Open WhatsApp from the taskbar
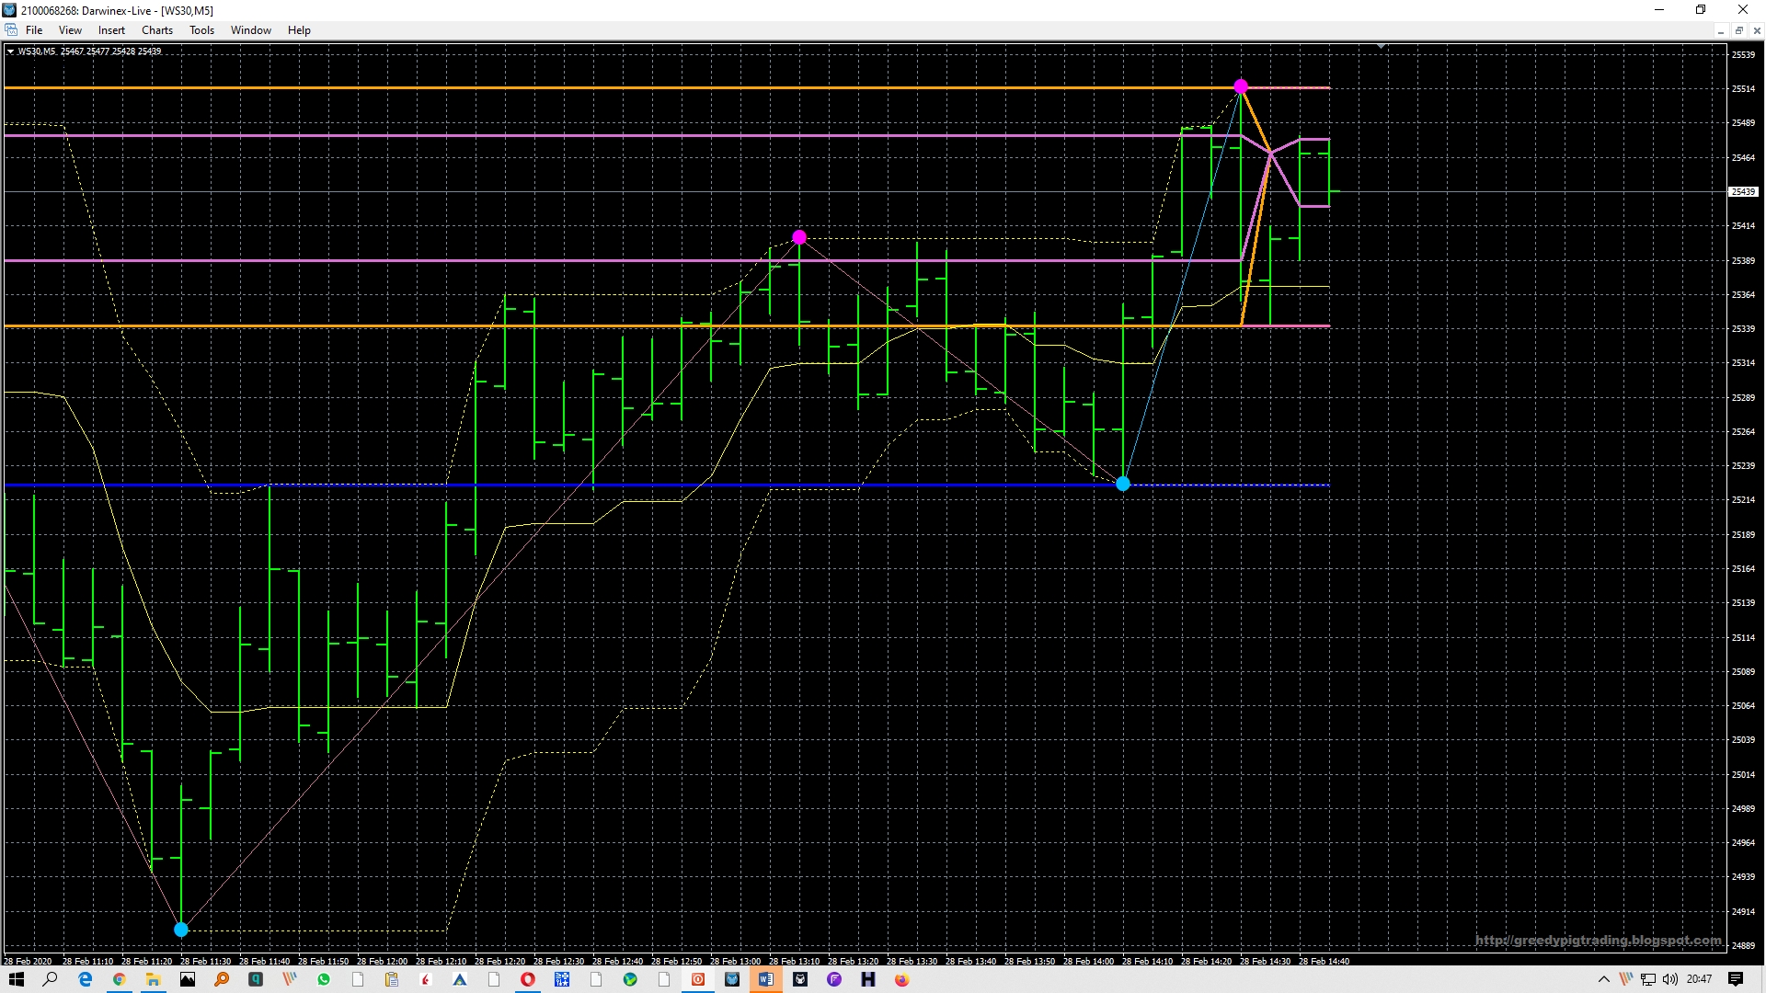This screenshot has width=1766, height=993. click(324, 979)
